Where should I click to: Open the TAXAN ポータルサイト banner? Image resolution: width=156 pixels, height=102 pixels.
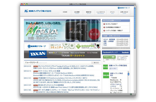(62, 54)
